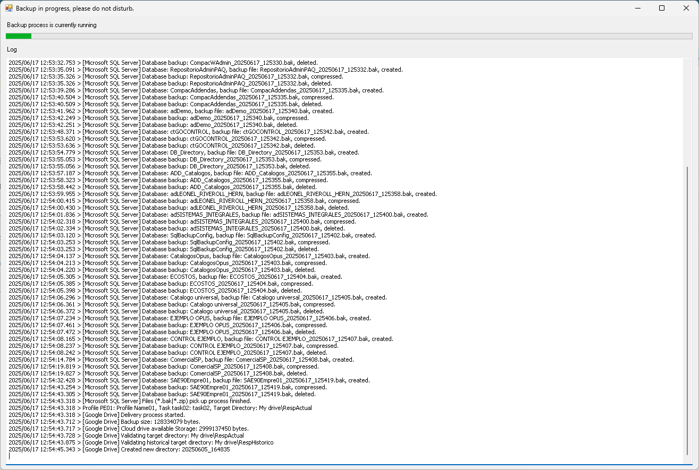Select the SAE90Empre01 compressed log line

tap(168, 387)
